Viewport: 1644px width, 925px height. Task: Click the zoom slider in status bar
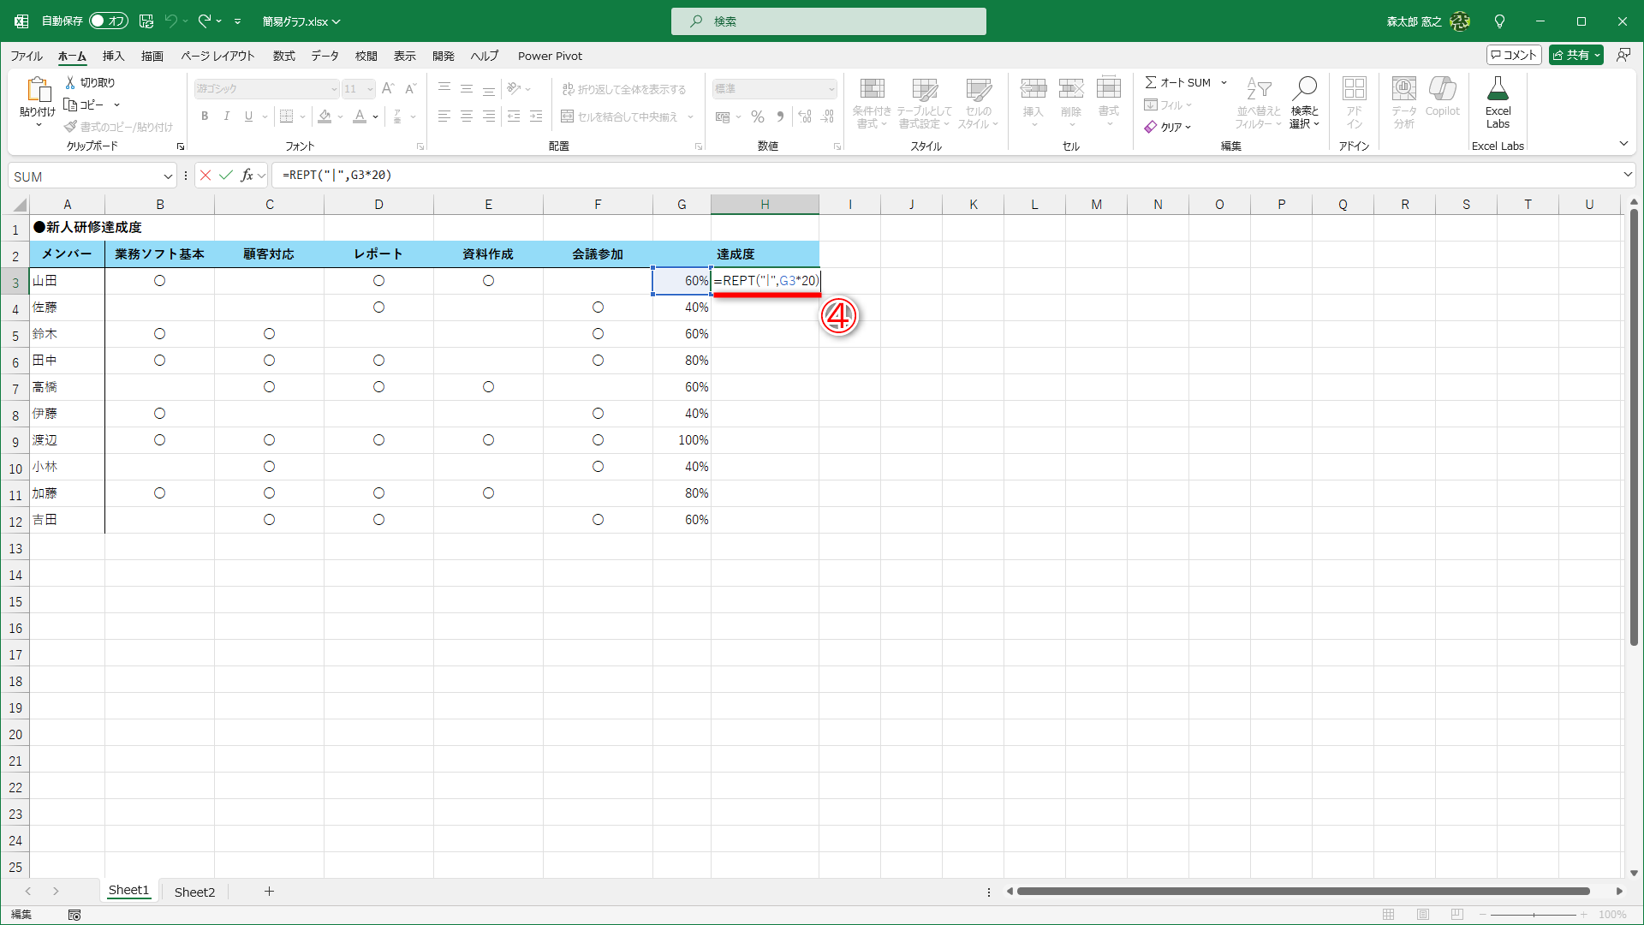(1534, 915)
